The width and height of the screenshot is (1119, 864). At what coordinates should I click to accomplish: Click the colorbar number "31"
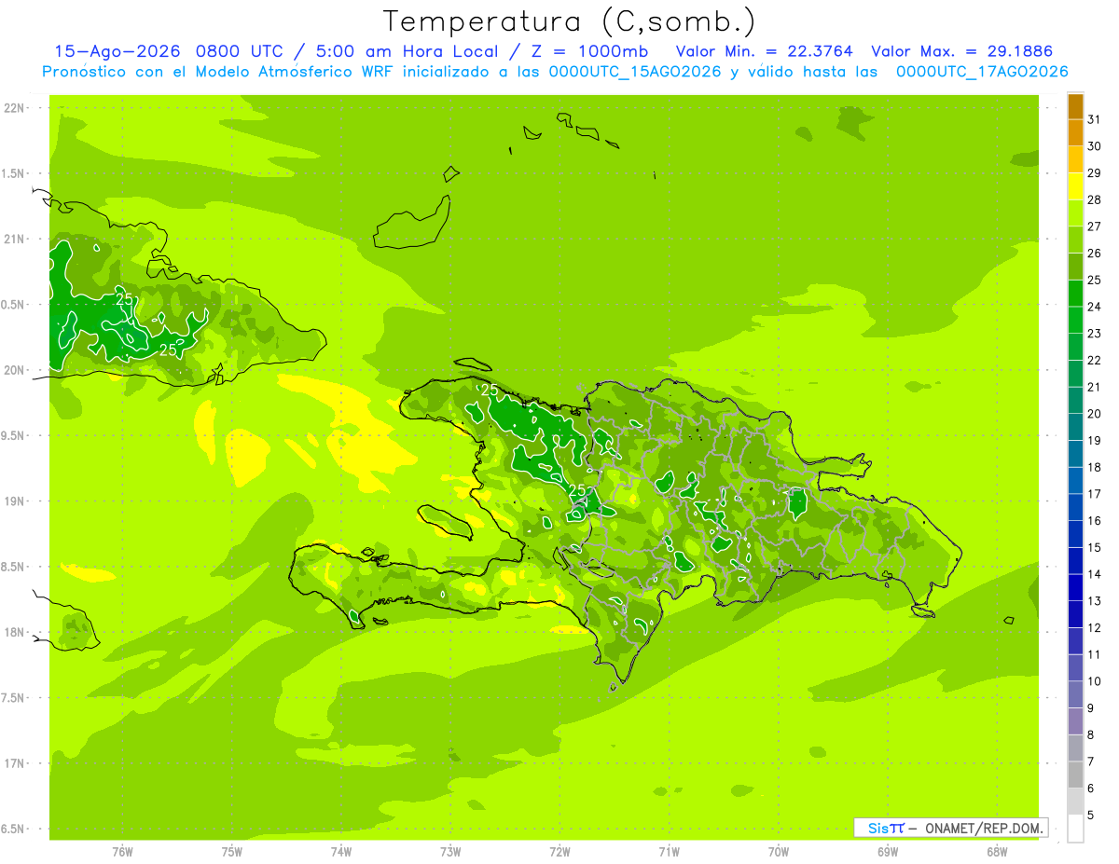pyautogui.click(x=1094, y=119)
